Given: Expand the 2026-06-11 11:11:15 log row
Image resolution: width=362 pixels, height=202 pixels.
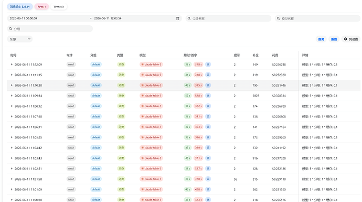Looking at the screenshot, I should (x=12, y=75).
